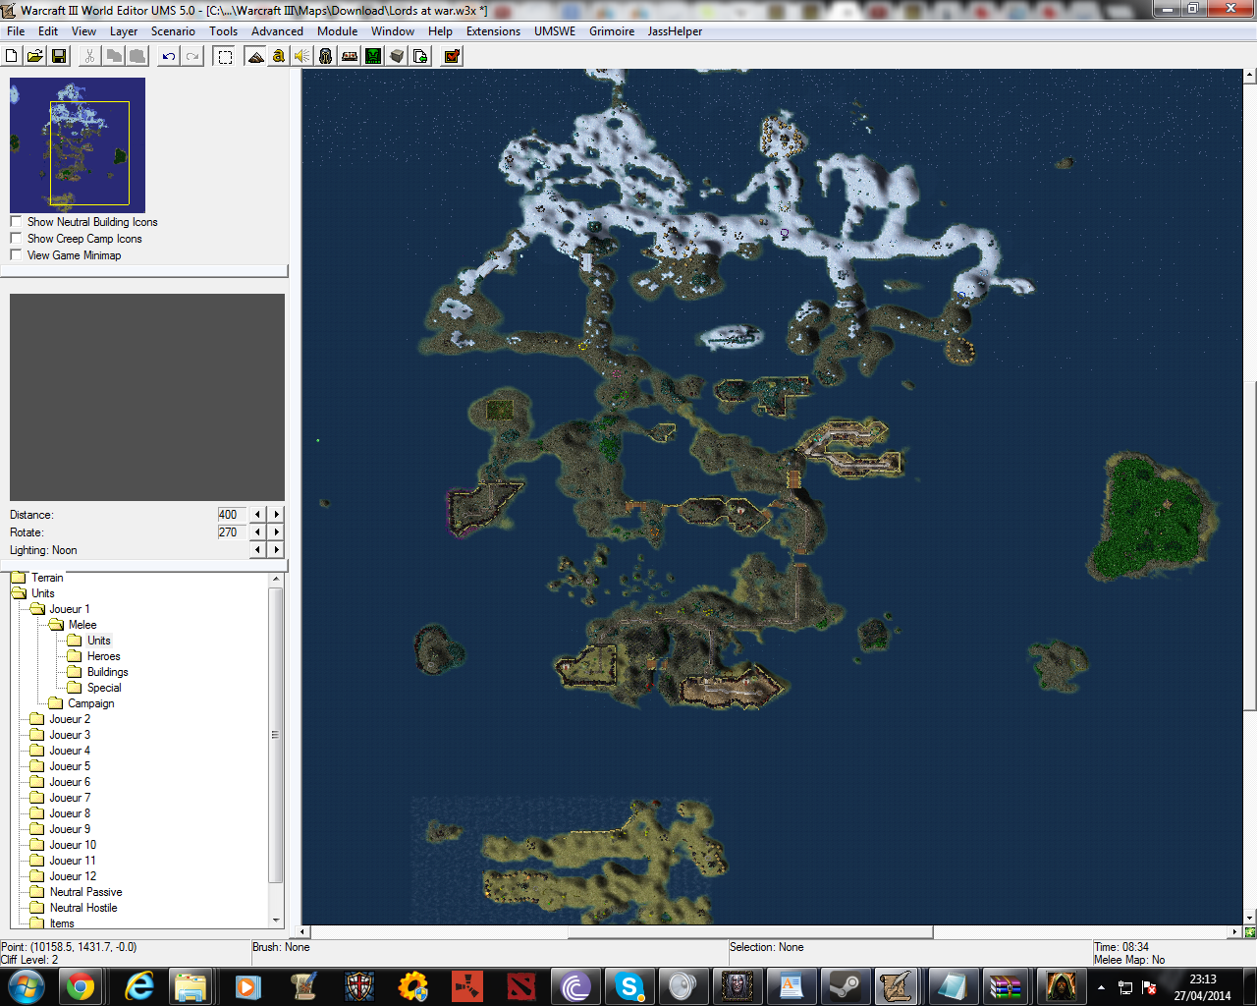Enable Show Neutral Building Icons checkbox
Screen dimensions: 1257x1006
tap(16, 221)
